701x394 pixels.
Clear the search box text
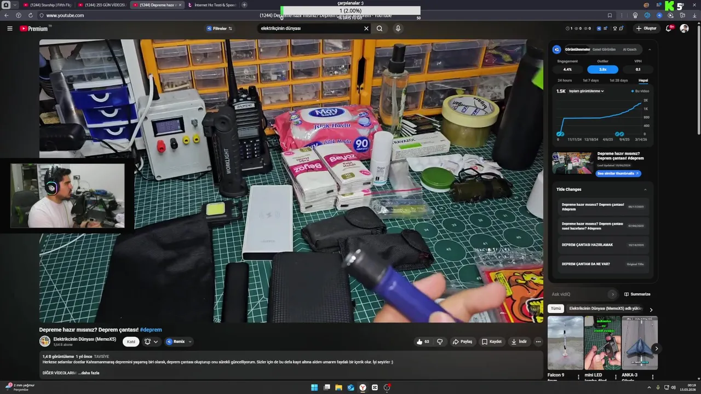pos(366,28)
